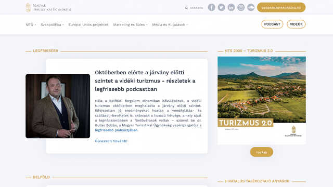
Task: Click the portrait photo of the article
Action: point(58,106)
